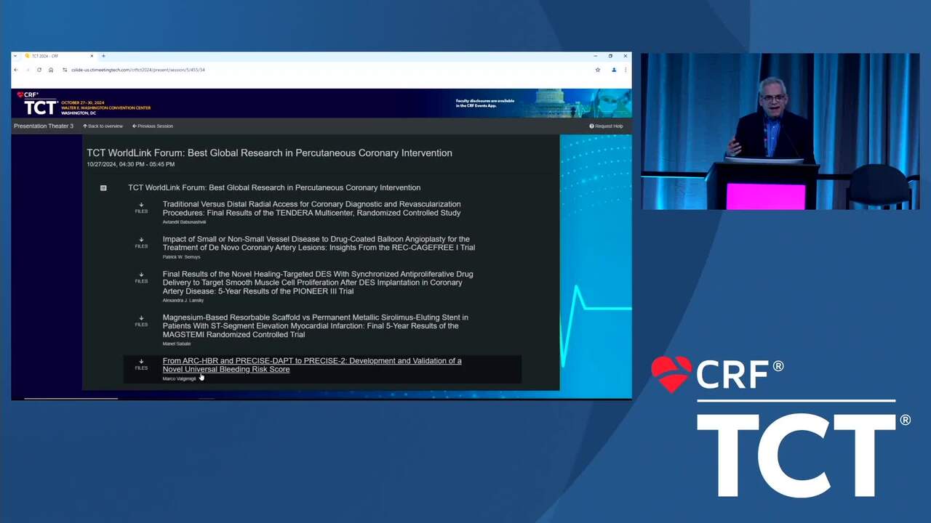Close the TCT 2024 - CRF tab
The height and width of the screenshot is (523, 931).
point(92,56)
